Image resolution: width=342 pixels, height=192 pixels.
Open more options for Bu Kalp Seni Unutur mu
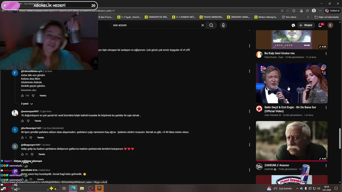(x=326, y=54)
